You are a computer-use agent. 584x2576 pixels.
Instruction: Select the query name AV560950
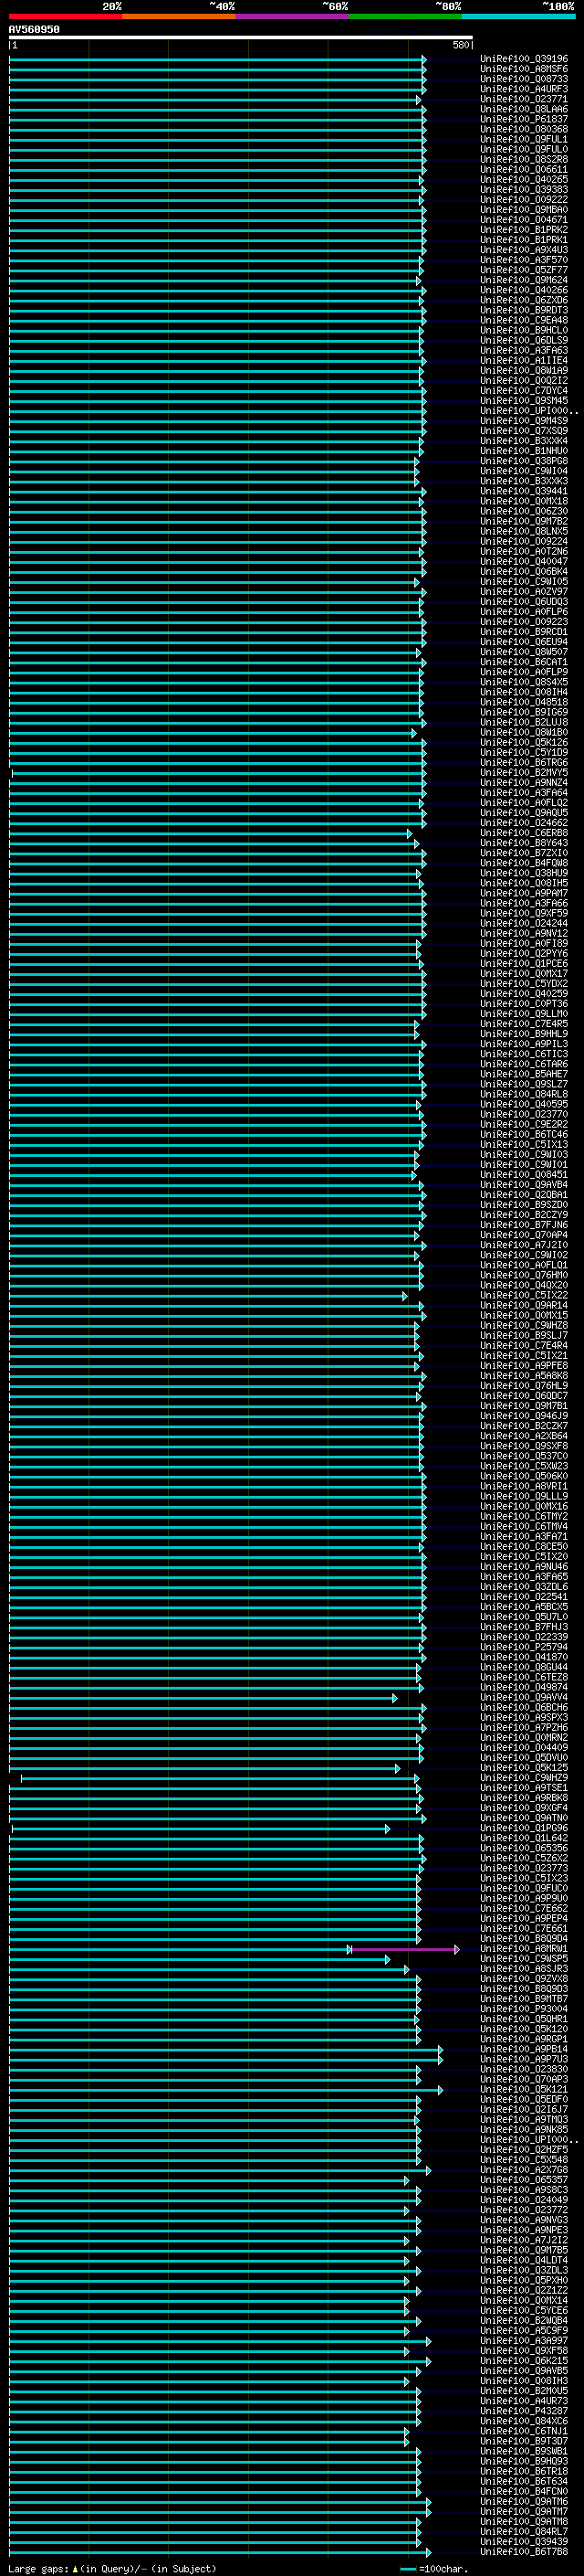pos(34,30)
